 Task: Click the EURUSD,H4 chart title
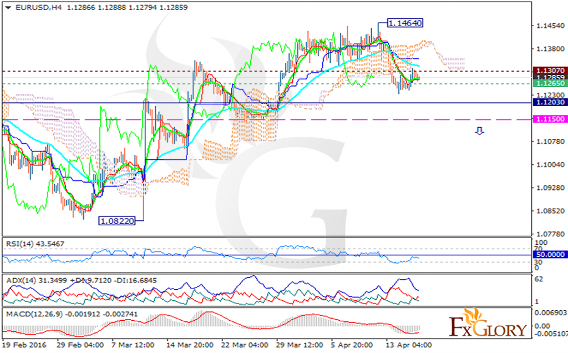point(38,8)
